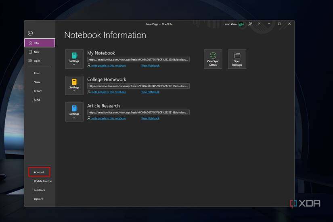333x222 pixels.
Task: Invite people to Article Research notebook
Action: [x=108, y=118]
